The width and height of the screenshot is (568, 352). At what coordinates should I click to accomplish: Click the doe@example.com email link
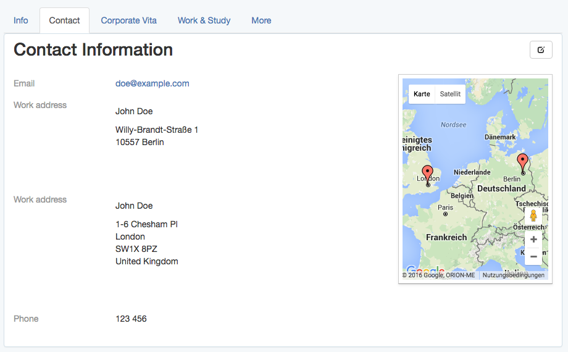(x=152, y=83)
